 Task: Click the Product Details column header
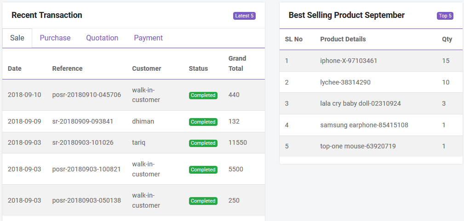(x=343, y=40)
